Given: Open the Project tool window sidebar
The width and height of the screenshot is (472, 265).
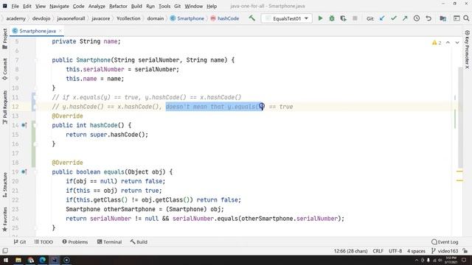Looking at the screenshot, I should pos(5,39).
